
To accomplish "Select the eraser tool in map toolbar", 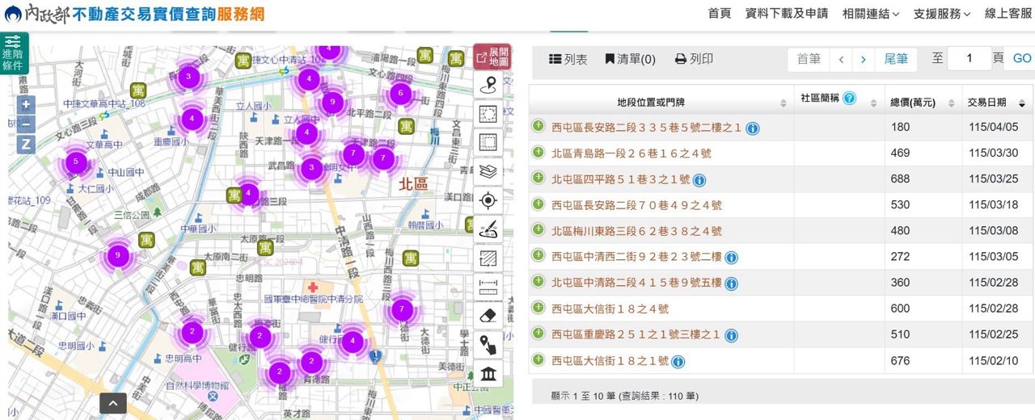I will click(488, 316).
